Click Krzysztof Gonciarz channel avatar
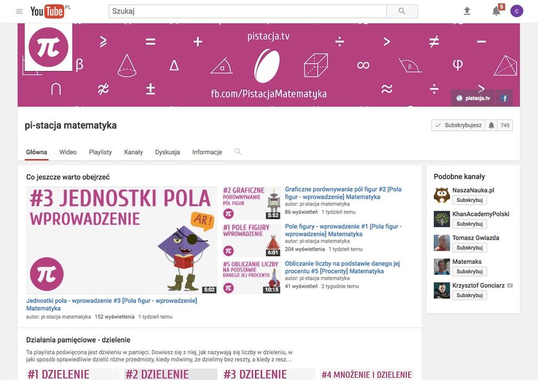 (x=441, y=291)
